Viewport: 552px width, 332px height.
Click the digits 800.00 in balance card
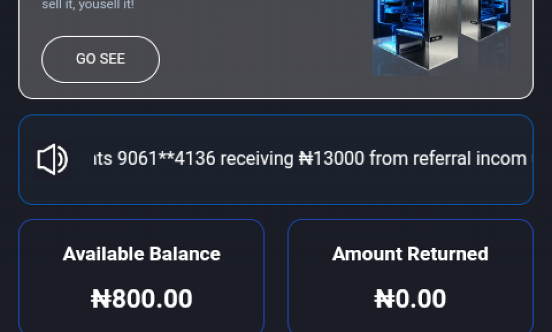[152, 299]
